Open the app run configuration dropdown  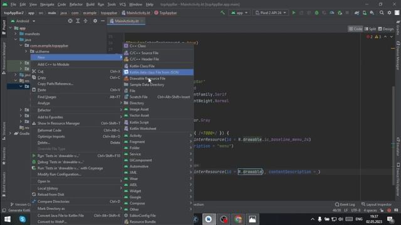pos(239,12)
